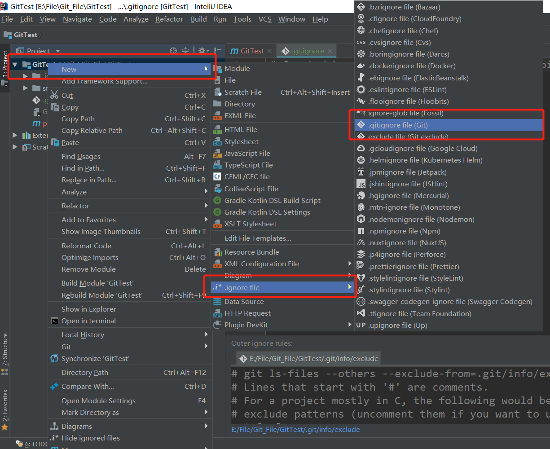Toggle the 1: Project side tool window
The height and width of the screenshot is (449, 550).
(x=5, y=67)
